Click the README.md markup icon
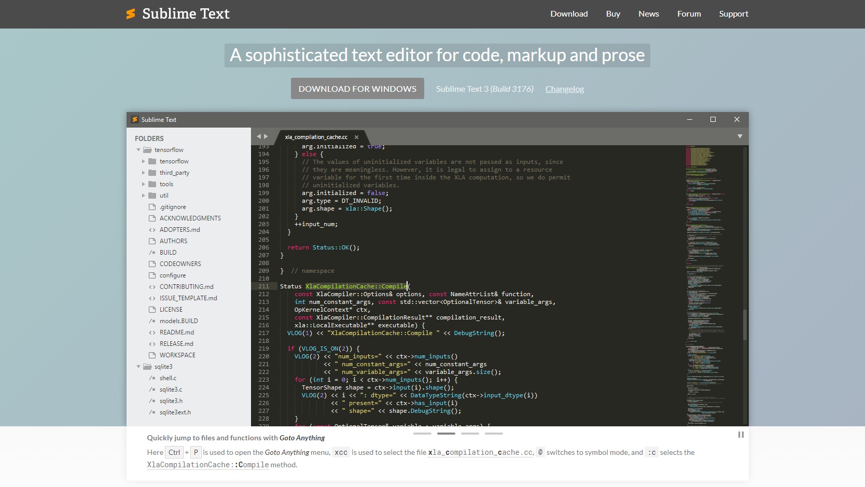The height and width of the screenshot is (487, 865). point(152,332)
